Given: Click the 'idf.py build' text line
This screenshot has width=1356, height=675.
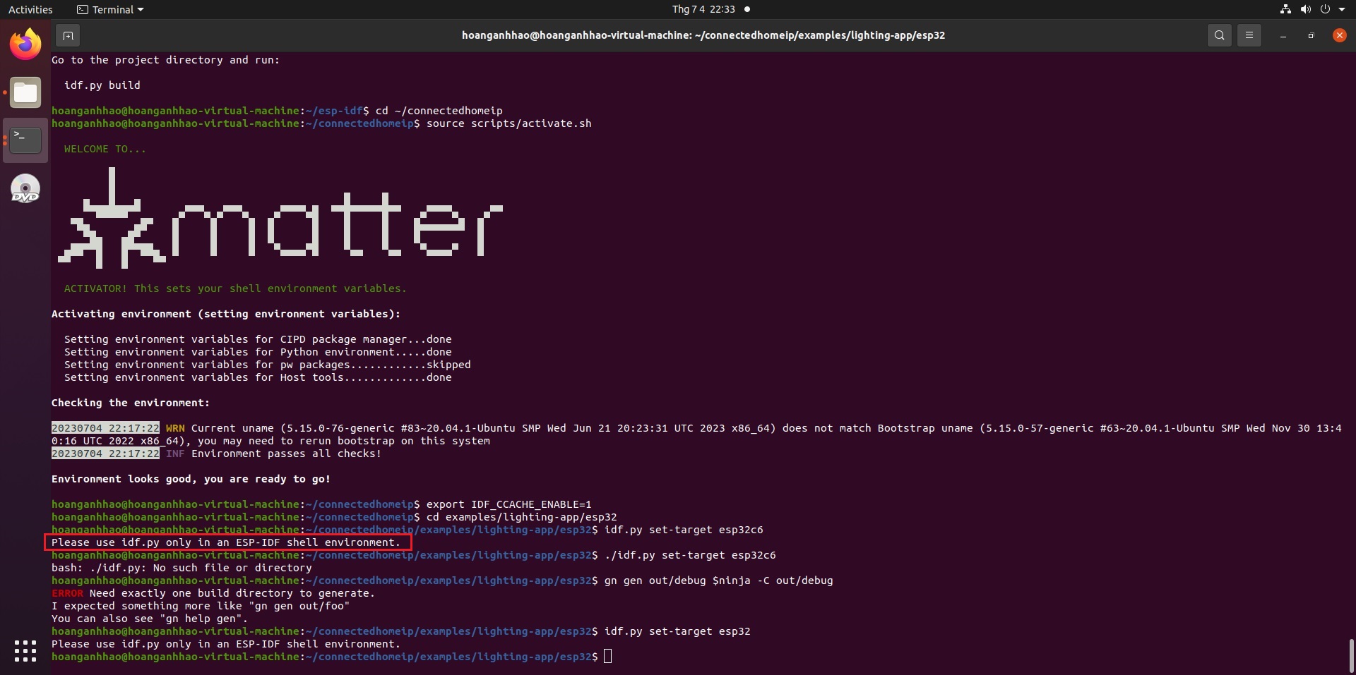Looking at the screenshot, I should click(102, 85).
